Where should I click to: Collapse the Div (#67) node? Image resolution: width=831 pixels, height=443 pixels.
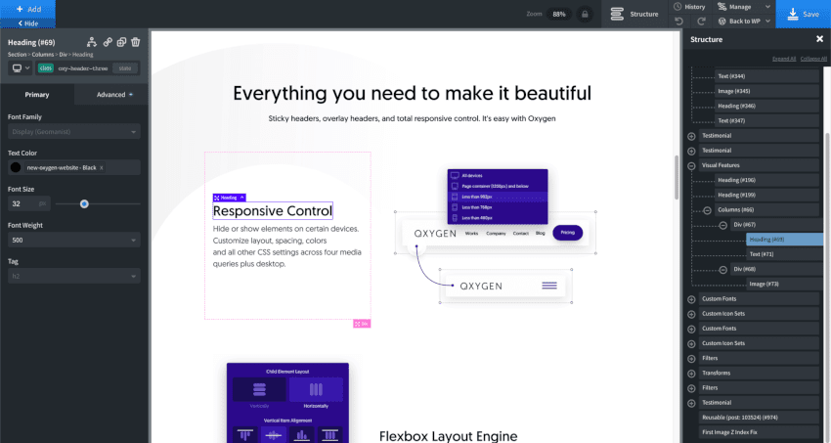click(x=722, y=225)
